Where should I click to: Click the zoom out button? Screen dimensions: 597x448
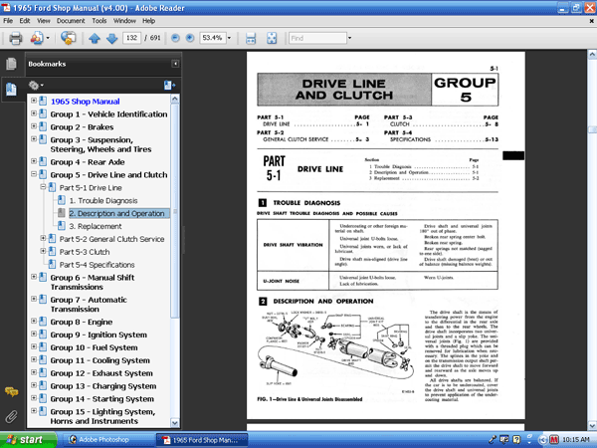[175, 38]
